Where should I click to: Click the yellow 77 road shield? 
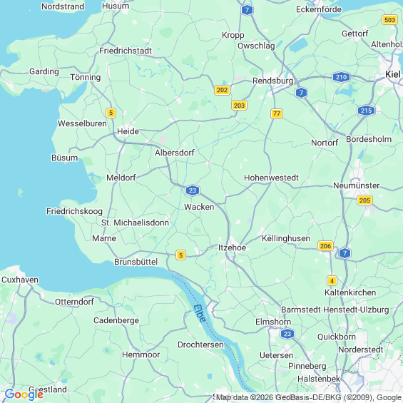point(277,113)
